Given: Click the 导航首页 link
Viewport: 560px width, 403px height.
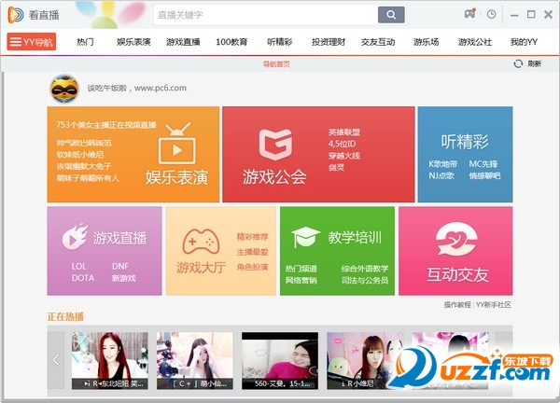Looking at the screenshot, I should point(276,64).
